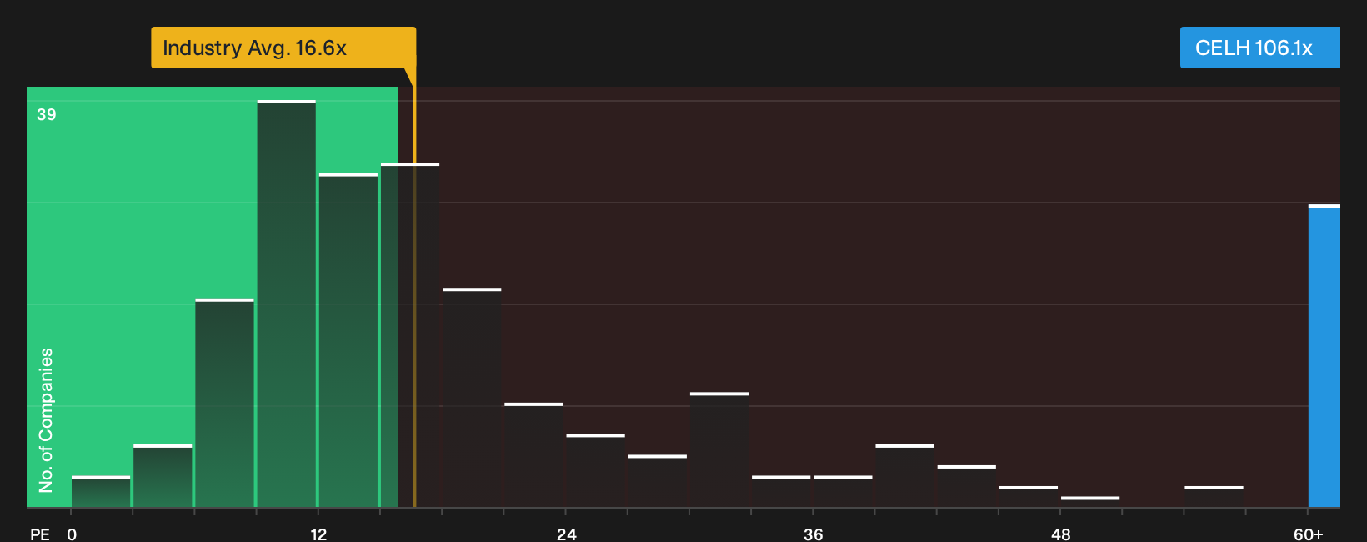
Task: Select the histogram bar for PE 27 to 30
Action: 658,481
